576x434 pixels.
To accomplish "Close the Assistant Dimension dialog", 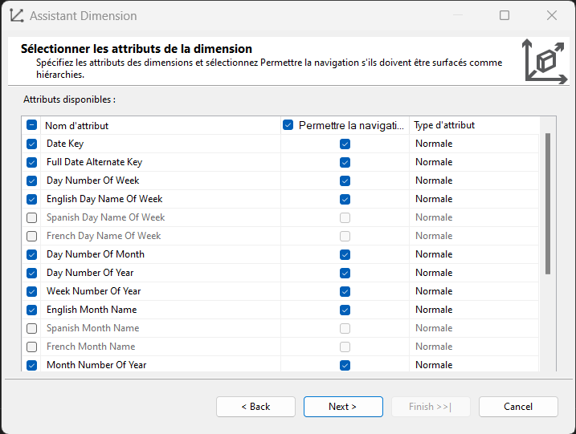I will point(551,15).
